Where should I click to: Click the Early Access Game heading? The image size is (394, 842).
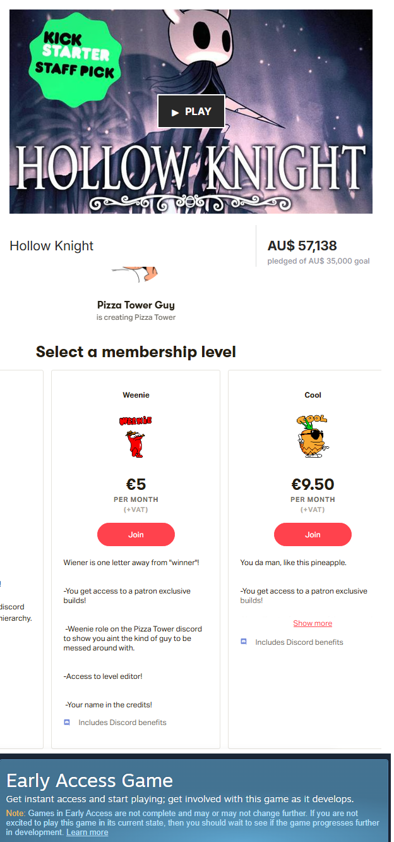coord(90,780)
